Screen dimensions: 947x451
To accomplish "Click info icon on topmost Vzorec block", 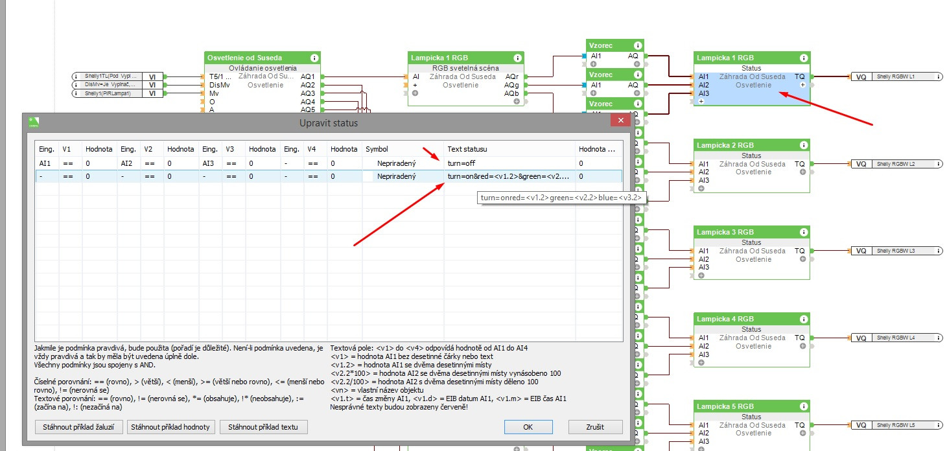I will [x=638, y=45].
